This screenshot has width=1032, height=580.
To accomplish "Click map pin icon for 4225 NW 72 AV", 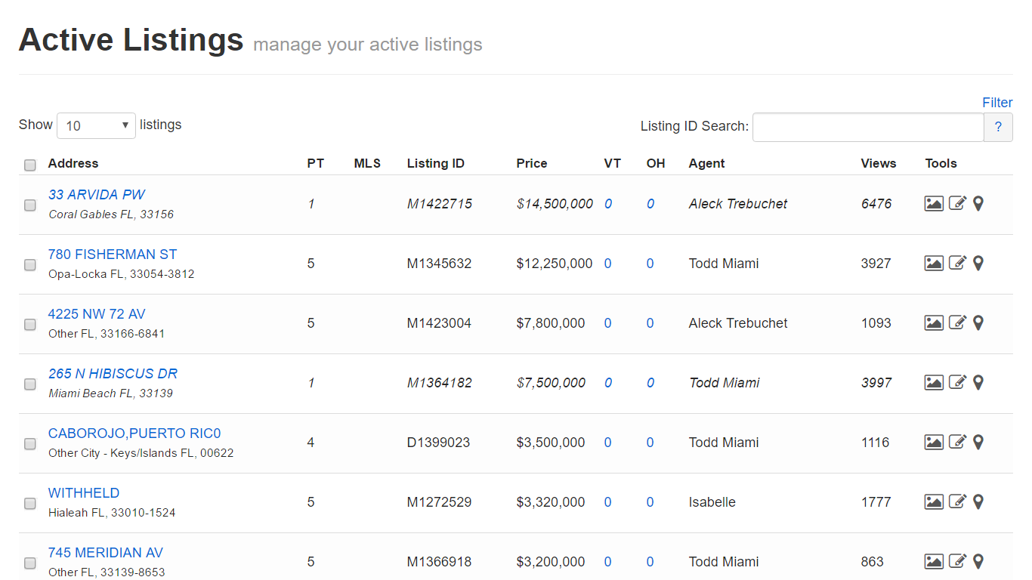I will (x=978, y=322).
